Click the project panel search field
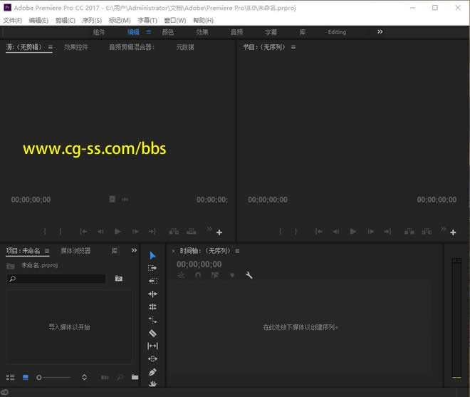This screenshot has width=470, height=397. (57, 279)
